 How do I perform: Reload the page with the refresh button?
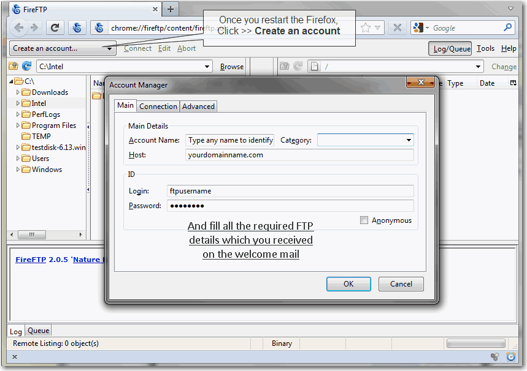(x=55, y=28)
